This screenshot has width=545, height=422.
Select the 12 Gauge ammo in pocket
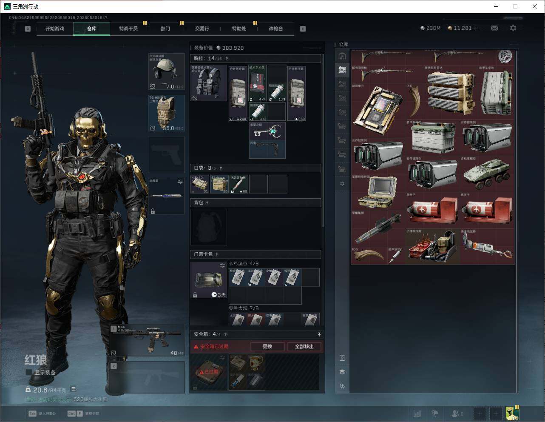click(x=219, y=184)
